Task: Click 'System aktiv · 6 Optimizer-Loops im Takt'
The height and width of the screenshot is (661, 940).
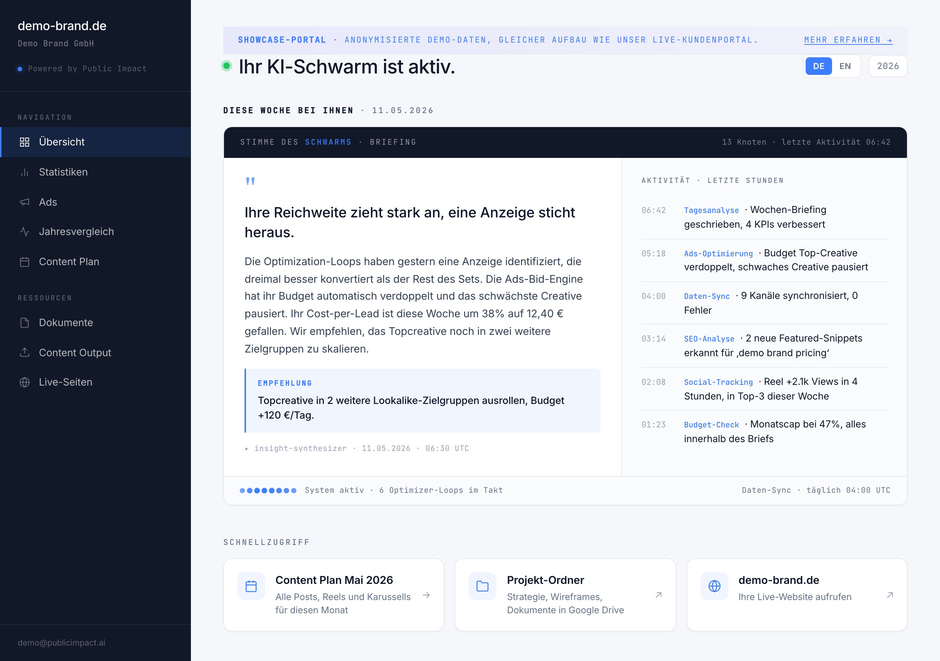Action: 404,490
